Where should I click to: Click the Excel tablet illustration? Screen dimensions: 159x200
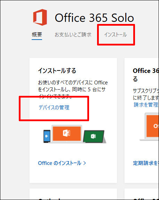94,136
